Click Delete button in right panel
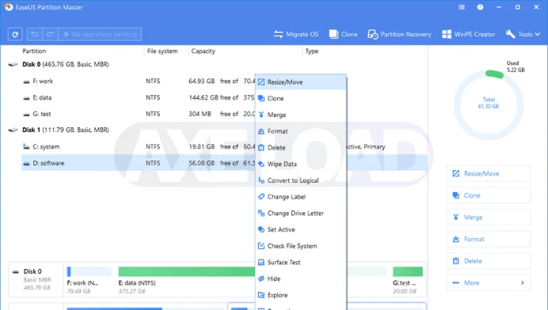 coord(489,261)
